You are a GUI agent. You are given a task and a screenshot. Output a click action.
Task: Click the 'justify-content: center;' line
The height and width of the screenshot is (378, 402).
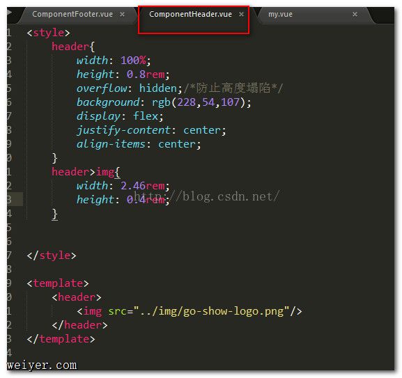151,130
